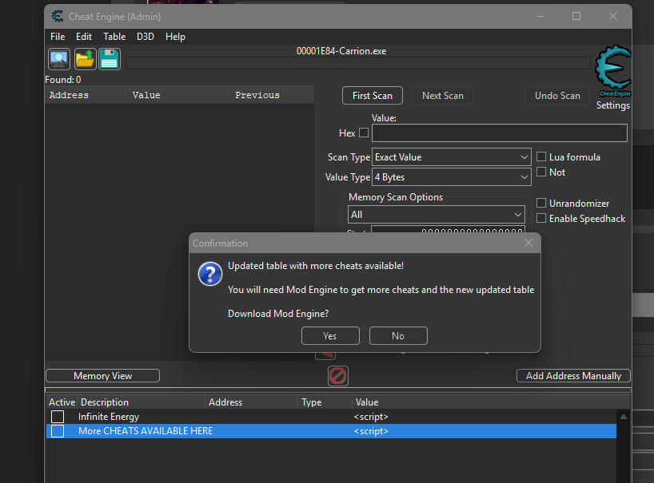The image size is (654, 483).
Task: Click the open process computer icon
Action: click(x=59, y=59)
